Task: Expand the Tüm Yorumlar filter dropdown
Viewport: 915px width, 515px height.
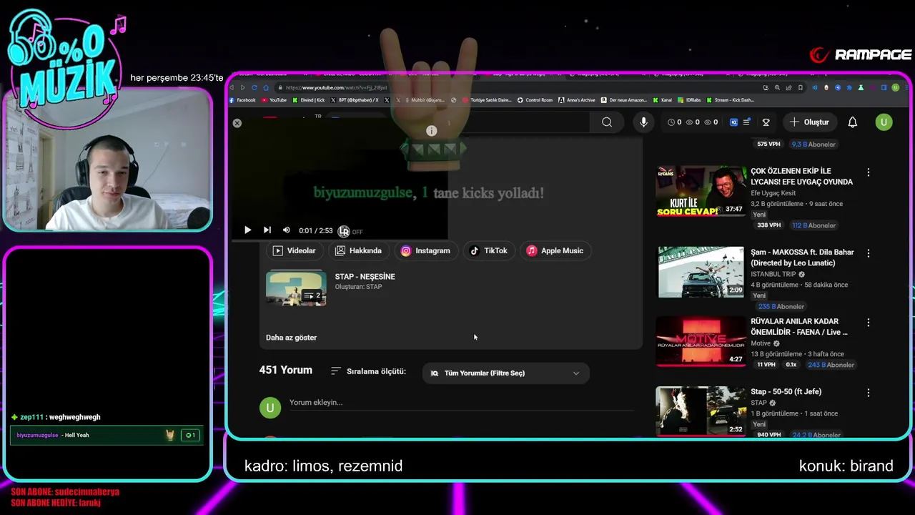Action: [505, 373]
